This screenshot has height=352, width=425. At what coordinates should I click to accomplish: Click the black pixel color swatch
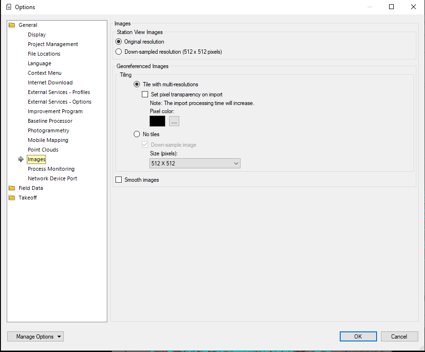tap(157, 121)
